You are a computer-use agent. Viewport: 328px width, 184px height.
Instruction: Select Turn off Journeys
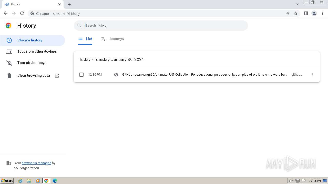click(33, 63)
